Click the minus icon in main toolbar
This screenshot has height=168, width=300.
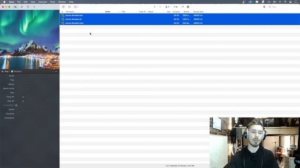(x=160, y=7)
